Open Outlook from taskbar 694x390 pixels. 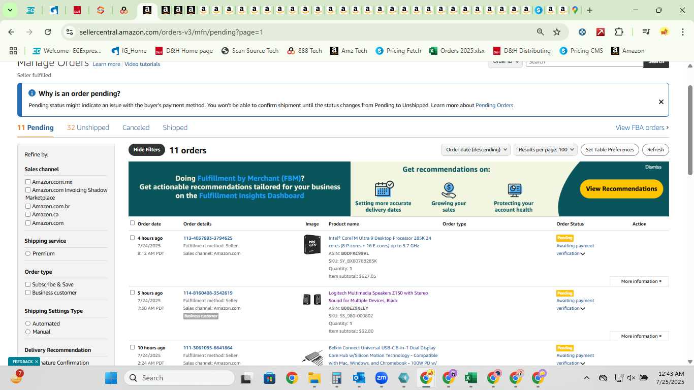pos(359,378)
